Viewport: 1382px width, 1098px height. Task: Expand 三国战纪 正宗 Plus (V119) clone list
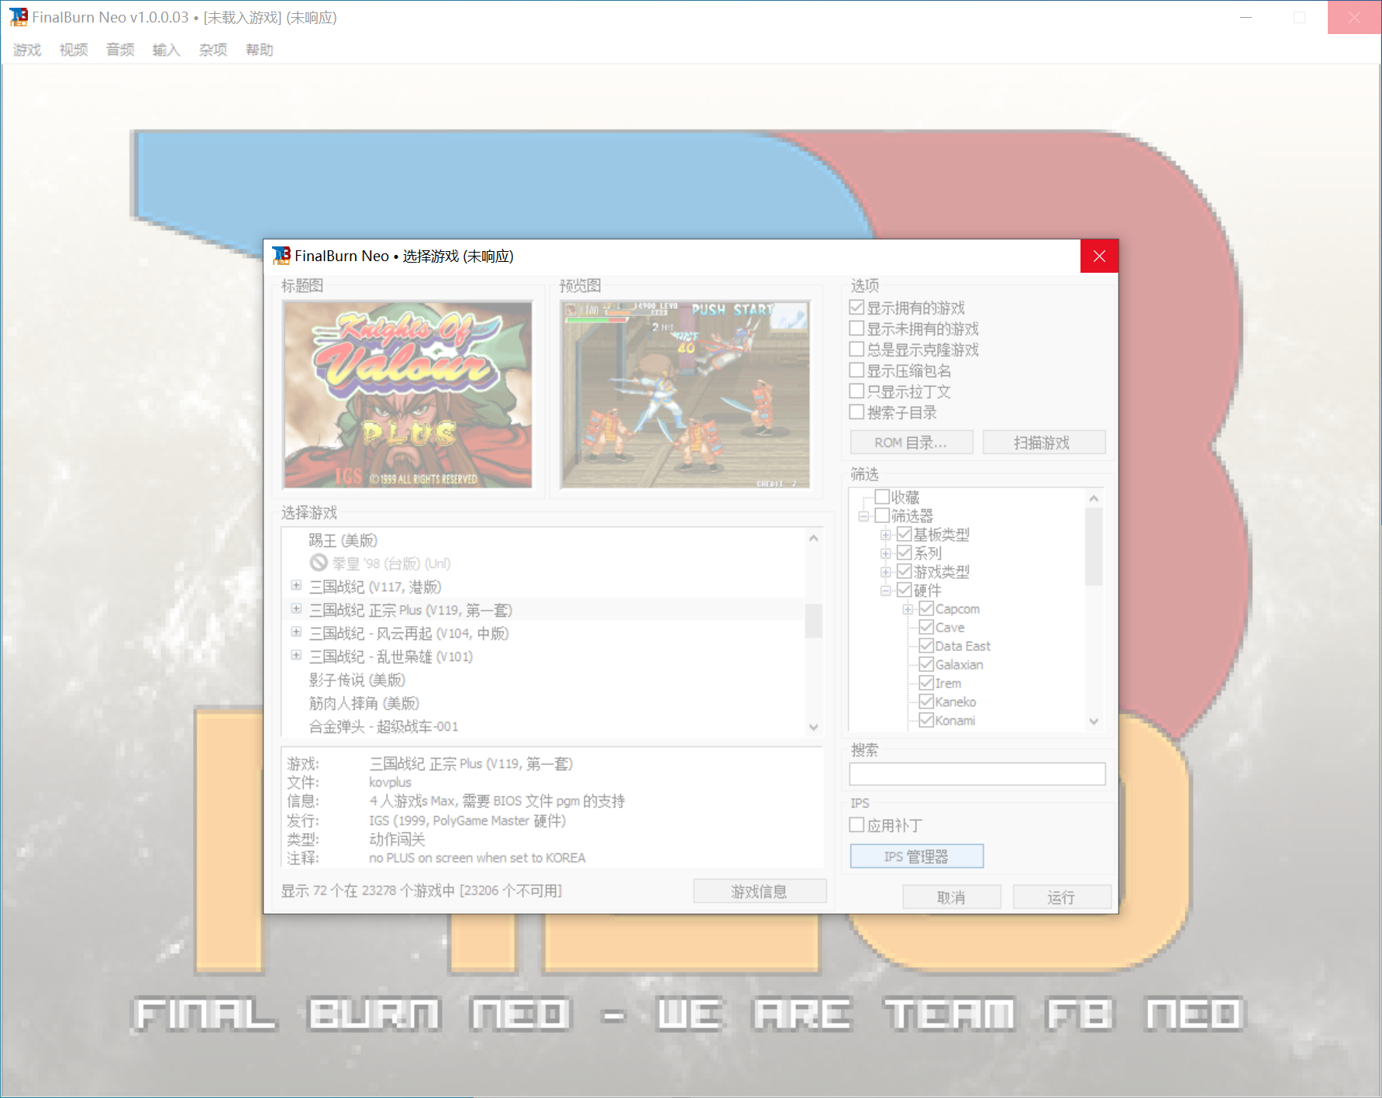(x=296, y=608)
